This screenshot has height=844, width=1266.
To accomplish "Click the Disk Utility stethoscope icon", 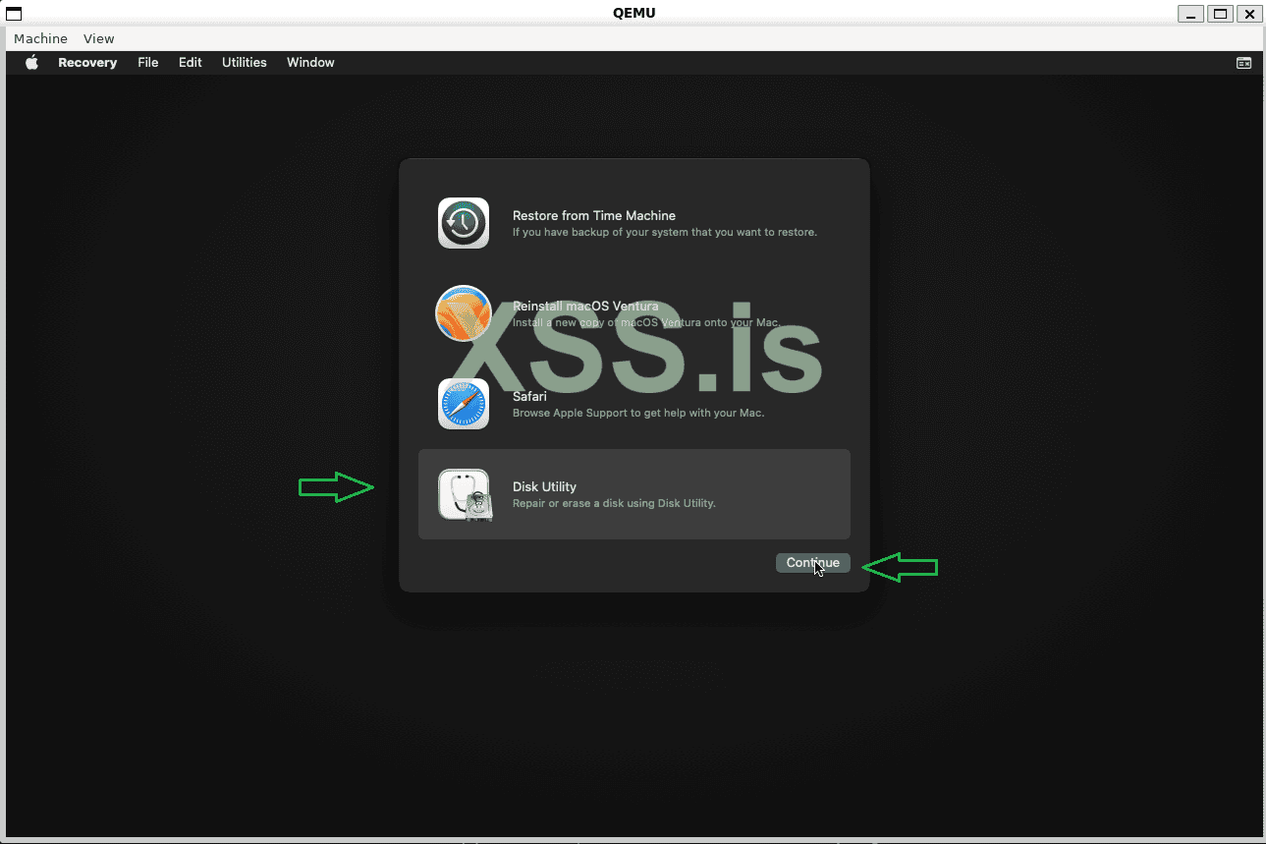I will pos(465,494).
